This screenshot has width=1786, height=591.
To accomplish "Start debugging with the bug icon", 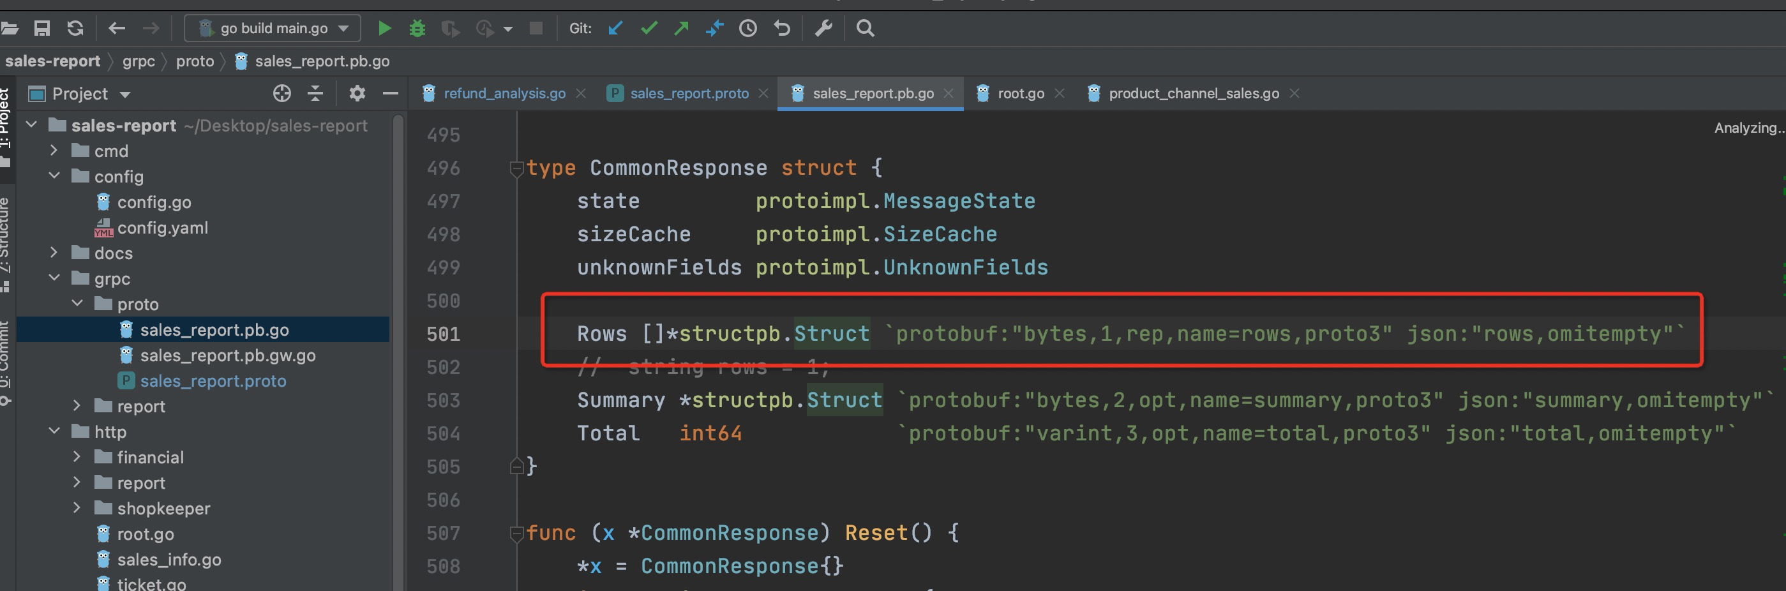I will (x=417, y=29).
